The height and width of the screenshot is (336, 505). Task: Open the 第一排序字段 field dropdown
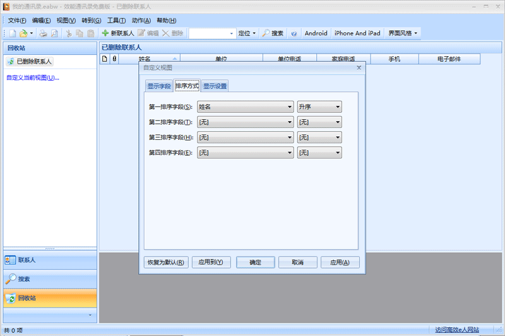pyautogui.click(x=246, y=107)
